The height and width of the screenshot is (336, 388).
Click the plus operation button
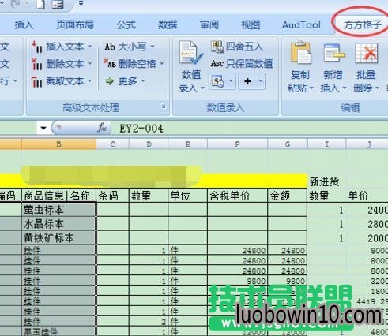247,81
